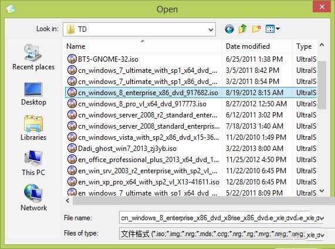Select en_win_xp_pro_x64 iso icon
Image resolution: width=335 pixels, height=249 pixels.
[72, 181]
